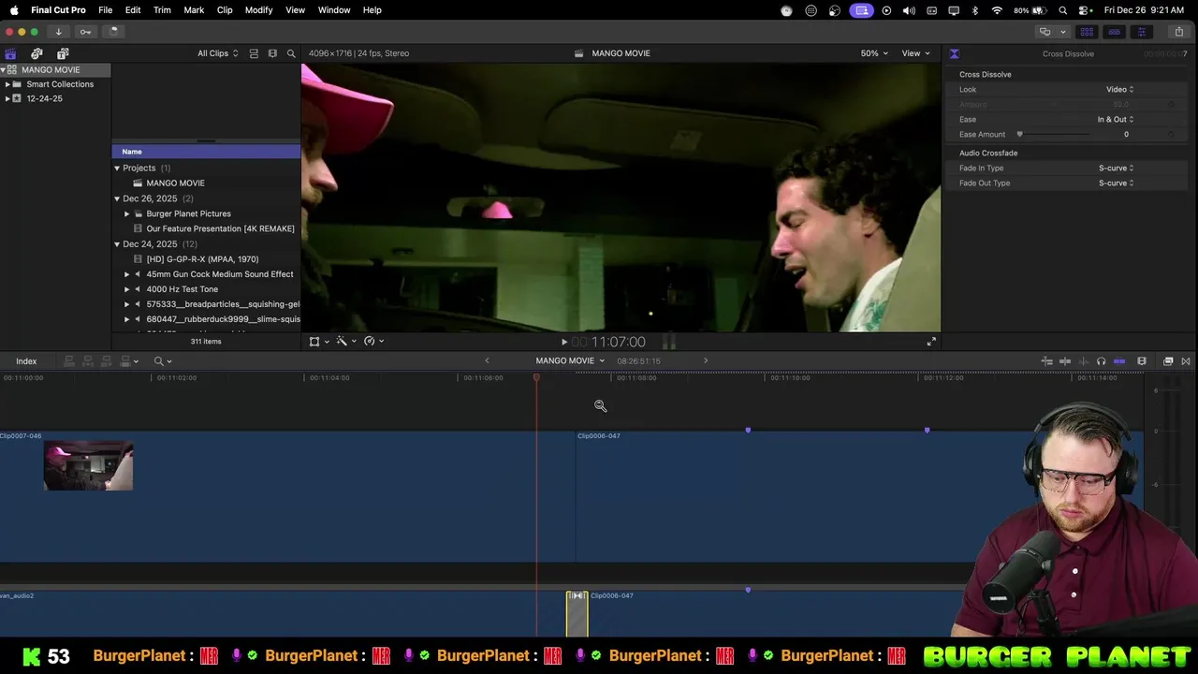Select the cross dissolve transition in timeline
Image resolution: width=1198 pixels, height=674 pixels.
(x=577, y=614)
